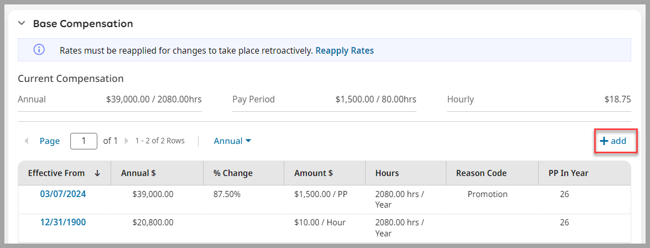Image resolution: width=650 pixels, height=248 pixels.
Task: Open the 03/07/2024 compensation record
Action: point(63,194)
